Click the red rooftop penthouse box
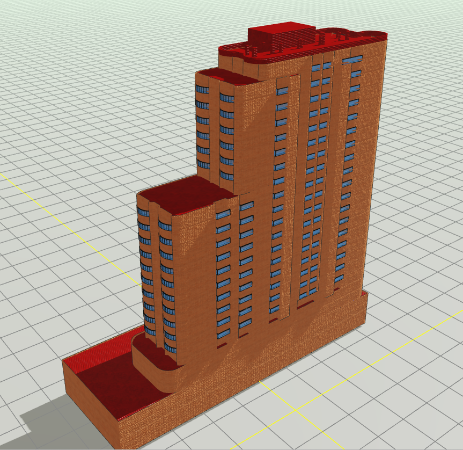463x450 pixels. pos(280,35)
